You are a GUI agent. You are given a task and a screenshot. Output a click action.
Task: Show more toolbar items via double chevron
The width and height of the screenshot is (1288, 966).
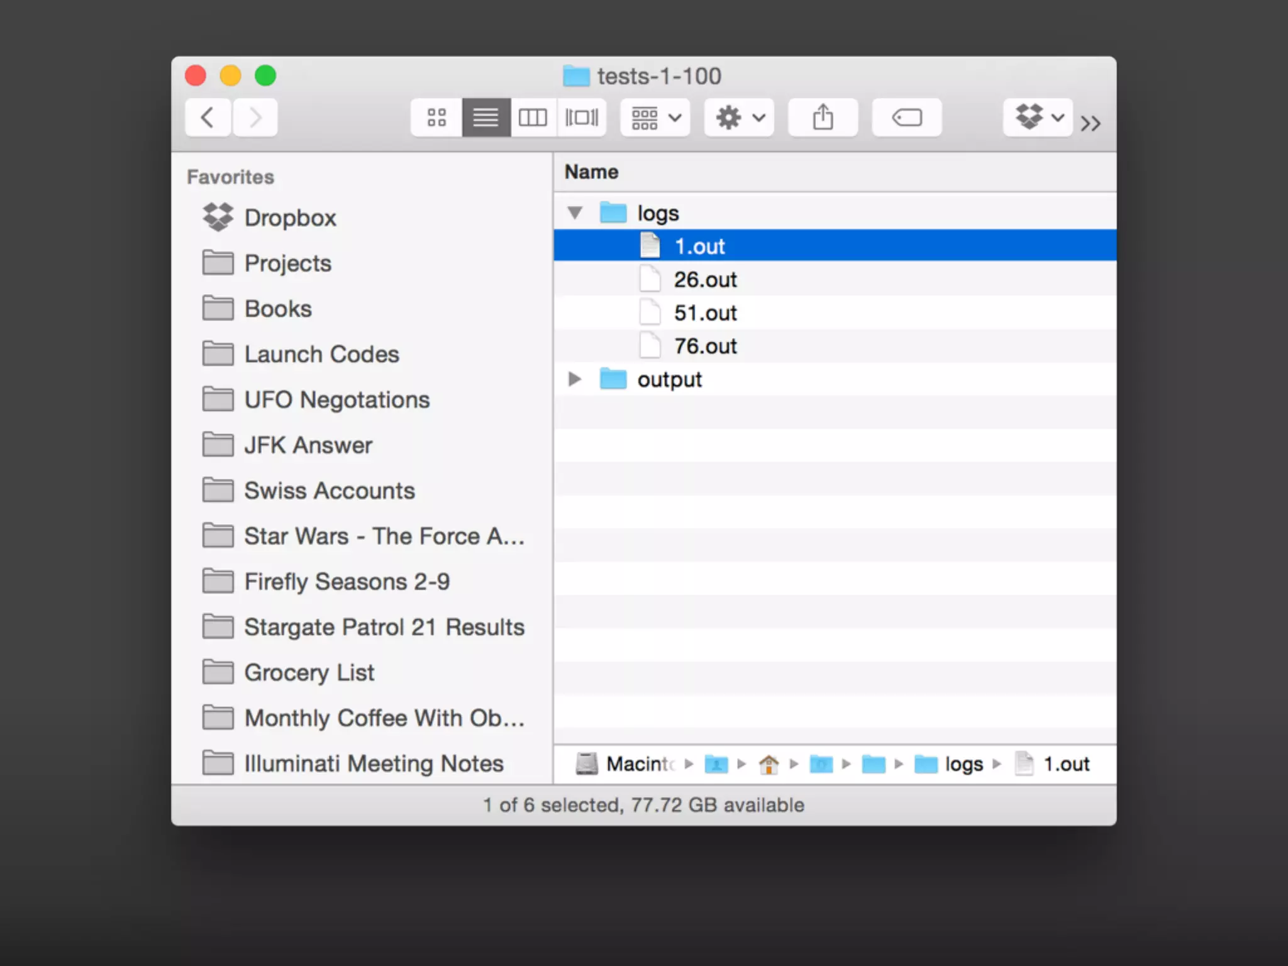[x=1091, y=123]
